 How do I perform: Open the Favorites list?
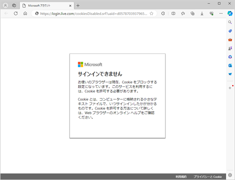(x=183, y=14)
